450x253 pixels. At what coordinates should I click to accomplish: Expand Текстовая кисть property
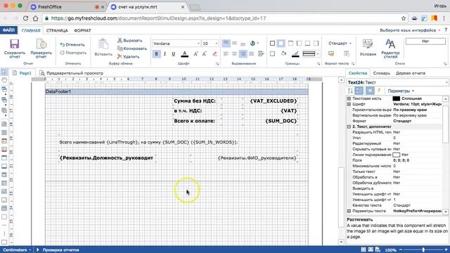click(349, 98)
